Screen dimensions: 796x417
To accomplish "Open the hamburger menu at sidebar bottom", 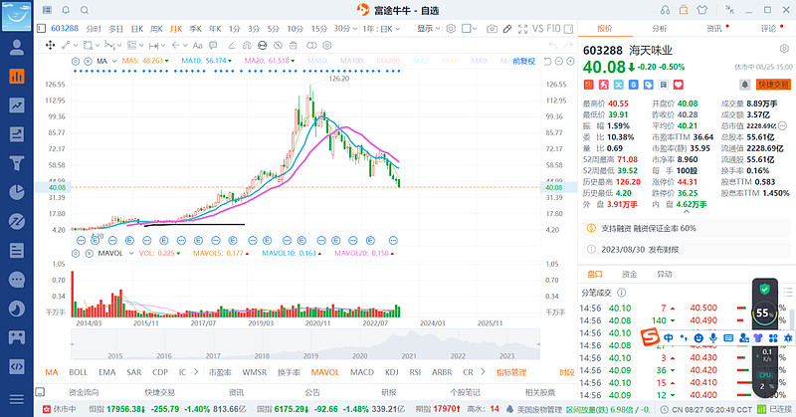I will 17,399.
